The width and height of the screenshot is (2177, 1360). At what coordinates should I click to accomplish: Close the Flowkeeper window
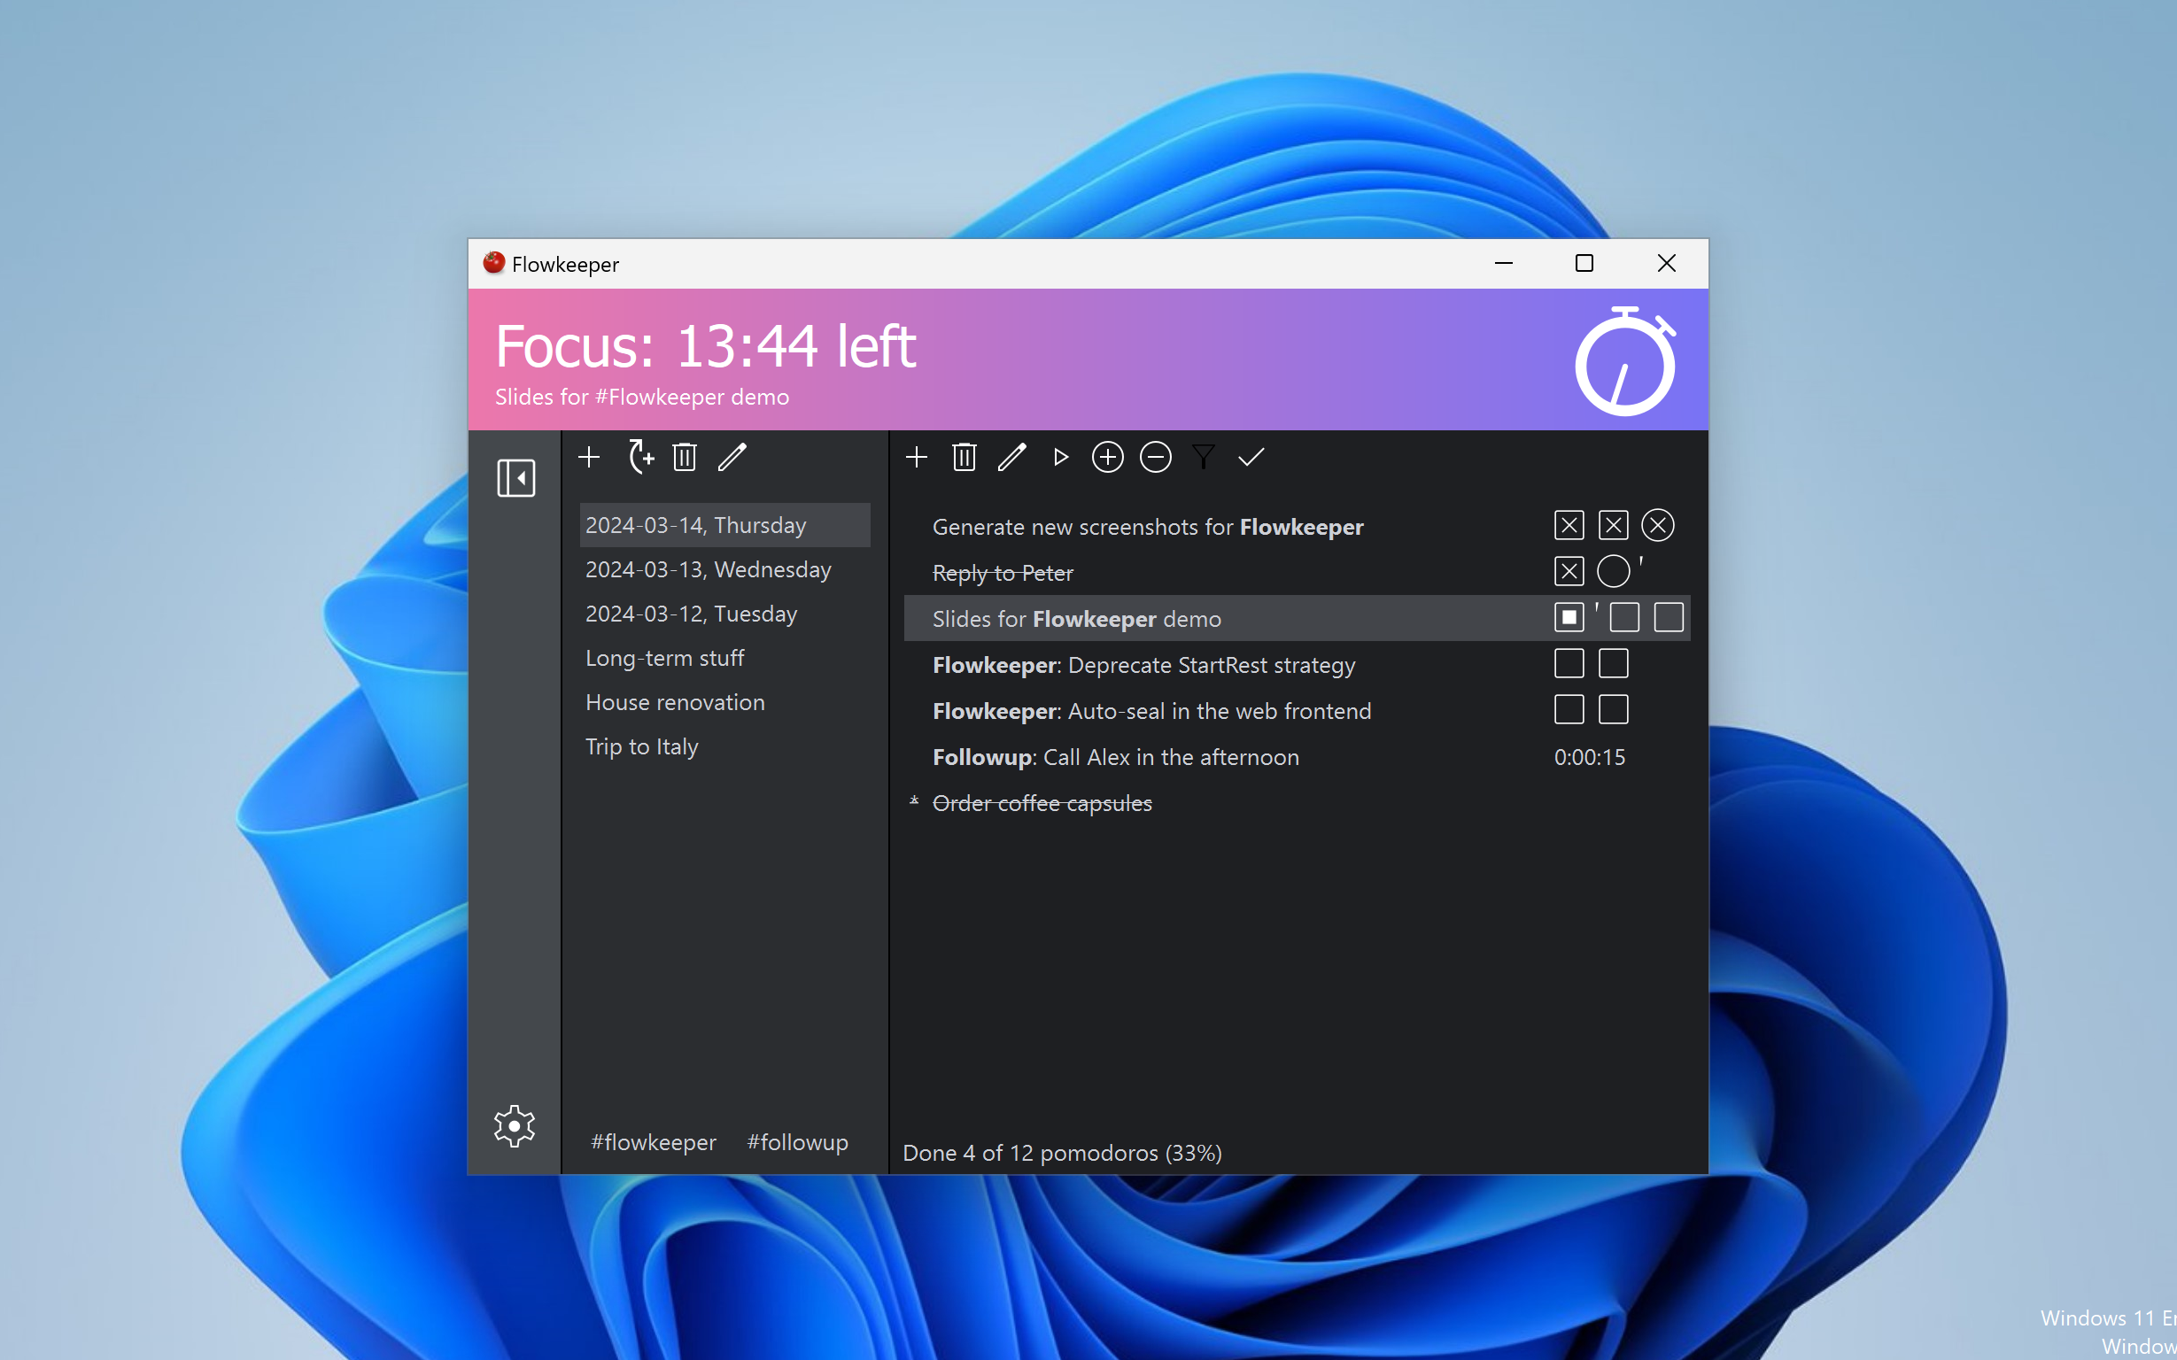1666,264
